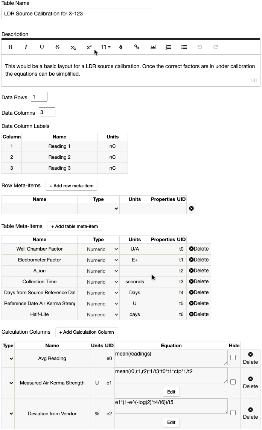Insert a link in the description
This screenshot has height=430, width=262.
point(137,47)
